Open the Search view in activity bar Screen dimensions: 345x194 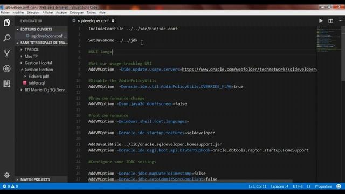point(7,38)
